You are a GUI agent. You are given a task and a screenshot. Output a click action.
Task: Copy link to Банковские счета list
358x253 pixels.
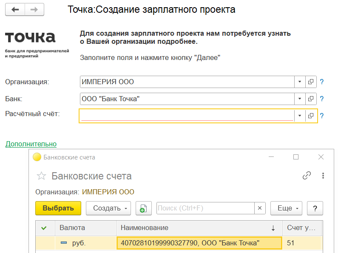click(306, 176)
